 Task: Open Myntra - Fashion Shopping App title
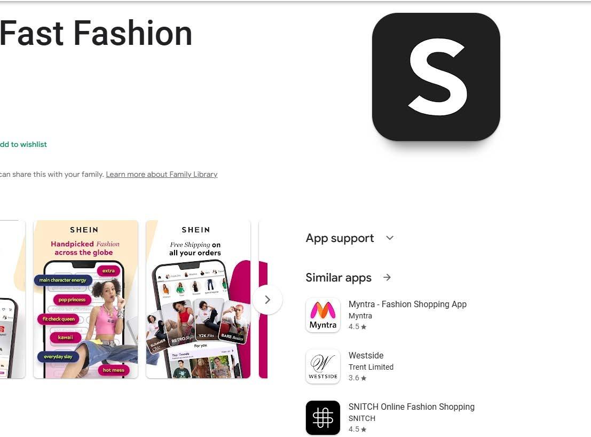(407, 305)
